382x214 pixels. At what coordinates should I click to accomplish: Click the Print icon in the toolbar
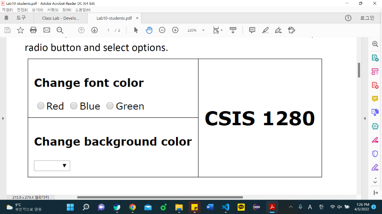click(x=33, y=30)
